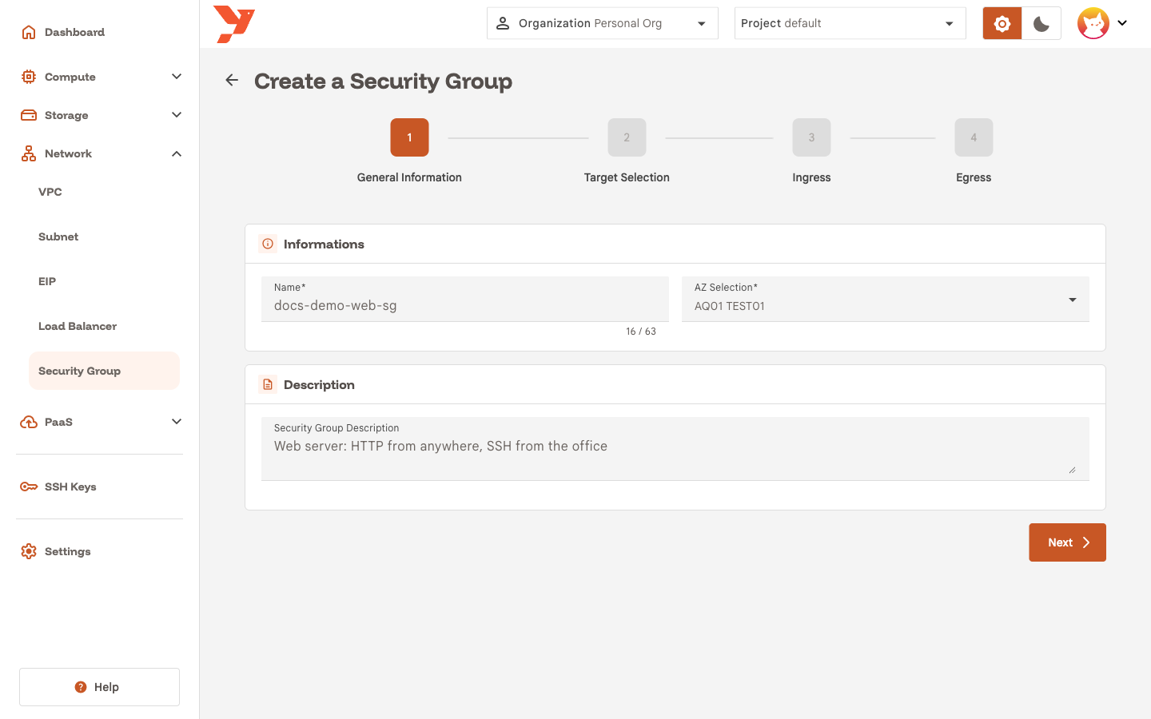Expand the Compute menu chevron
This screenshot has height=719, width=1151.
[x=177, y=77]
